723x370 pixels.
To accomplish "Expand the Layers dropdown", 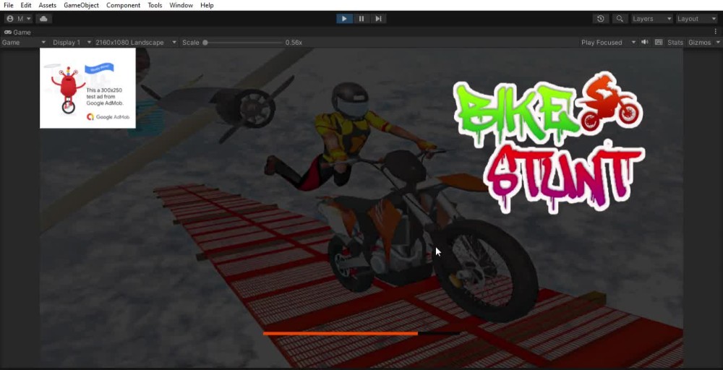I will [652, 19].
